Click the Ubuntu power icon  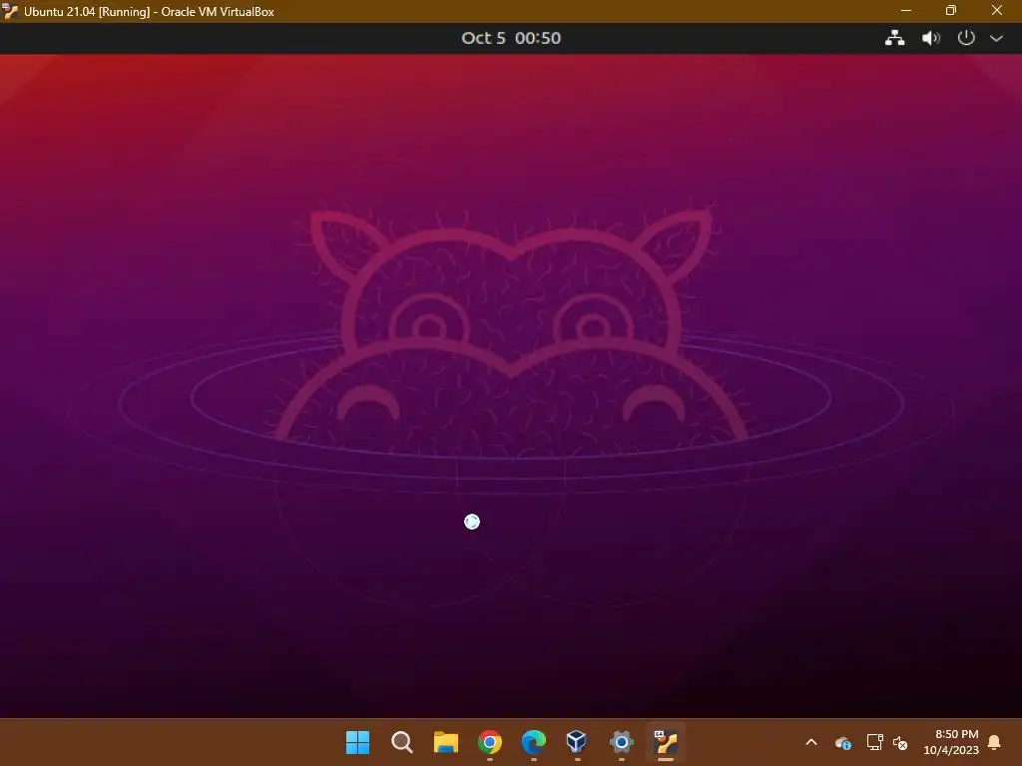click(966, 38)
